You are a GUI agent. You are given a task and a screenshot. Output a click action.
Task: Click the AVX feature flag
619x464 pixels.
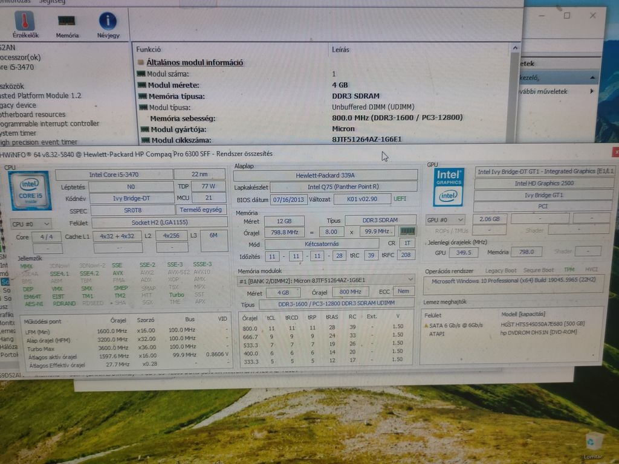(x=118, y=272)
